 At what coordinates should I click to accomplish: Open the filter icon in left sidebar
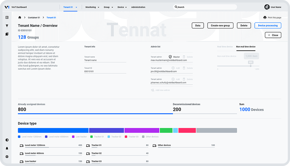click(7, 26)
